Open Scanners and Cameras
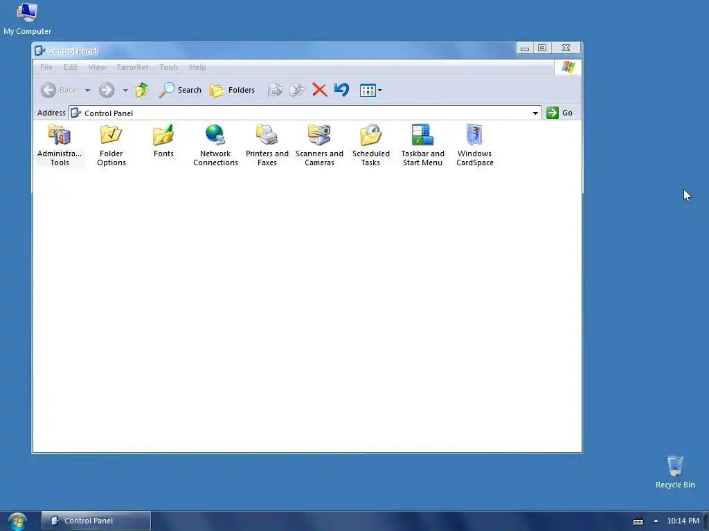 pos(319,145)
